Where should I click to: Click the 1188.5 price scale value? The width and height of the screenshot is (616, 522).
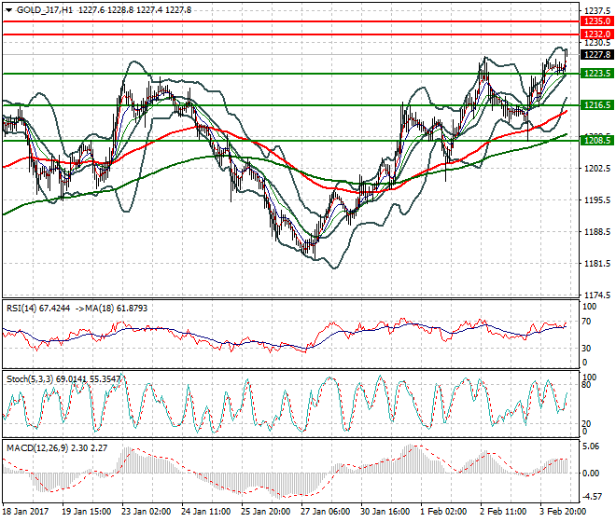[597, 232]
